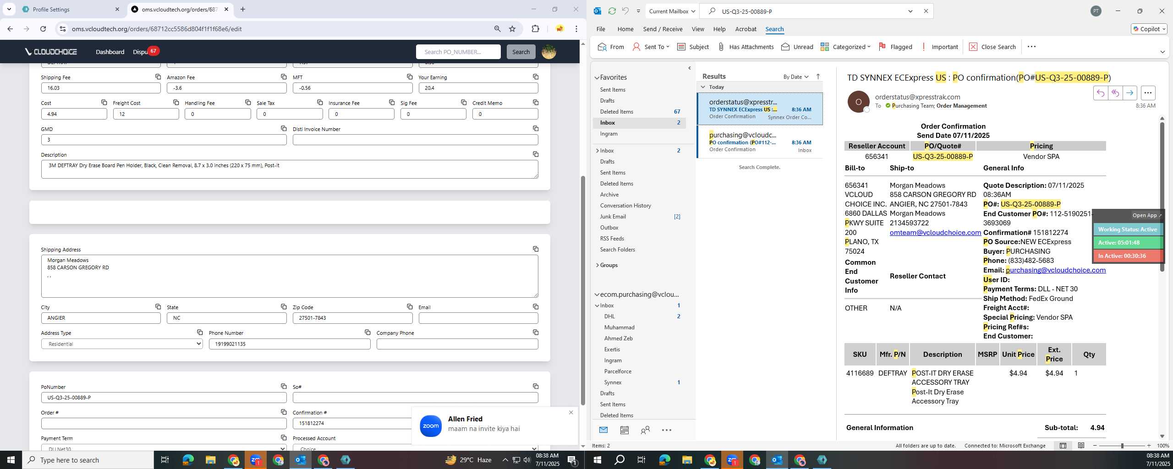Click zoom in plus on Outlook status bar
Screen dimensions: 1173x469
pyautogui.click(x=1149, y=446)
